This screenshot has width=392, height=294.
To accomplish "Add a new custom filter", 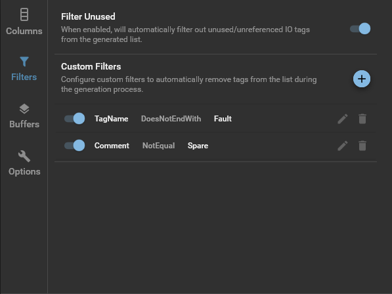I will [362, 79].
